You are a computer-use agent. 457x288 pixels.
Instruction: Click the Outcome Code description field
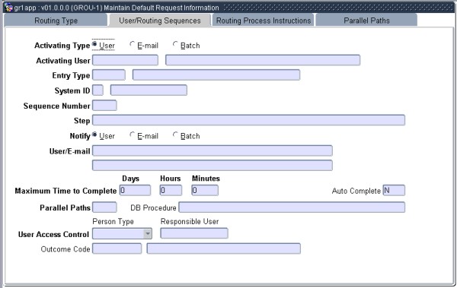coord(223,248)
